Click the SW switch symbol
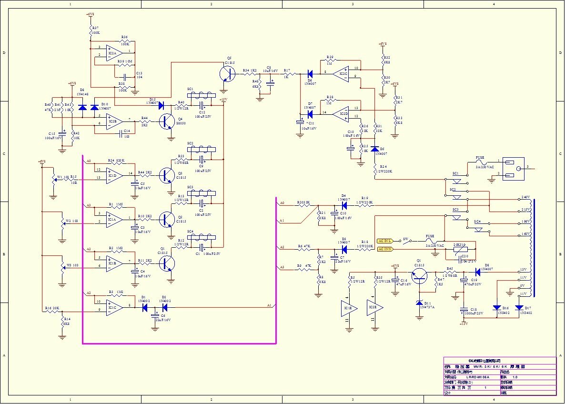Screen dimensions: 565x404 pos(405,242)
